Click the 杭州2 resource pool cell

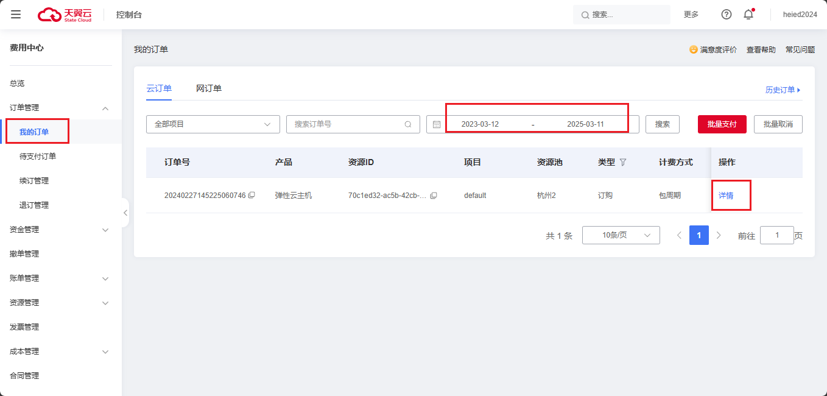pyautogui.click(x=546, y=196)
